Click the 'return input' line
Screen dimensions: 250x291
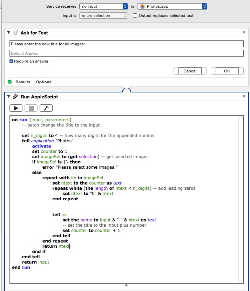35,262
